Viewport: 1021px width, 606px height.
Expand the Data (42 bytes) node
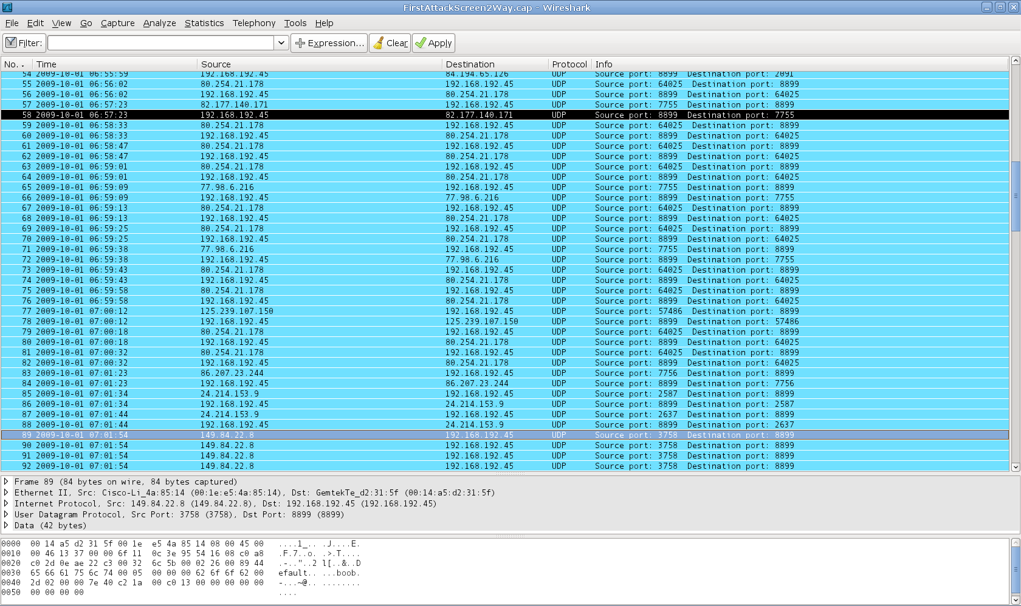tap(6, 525)
